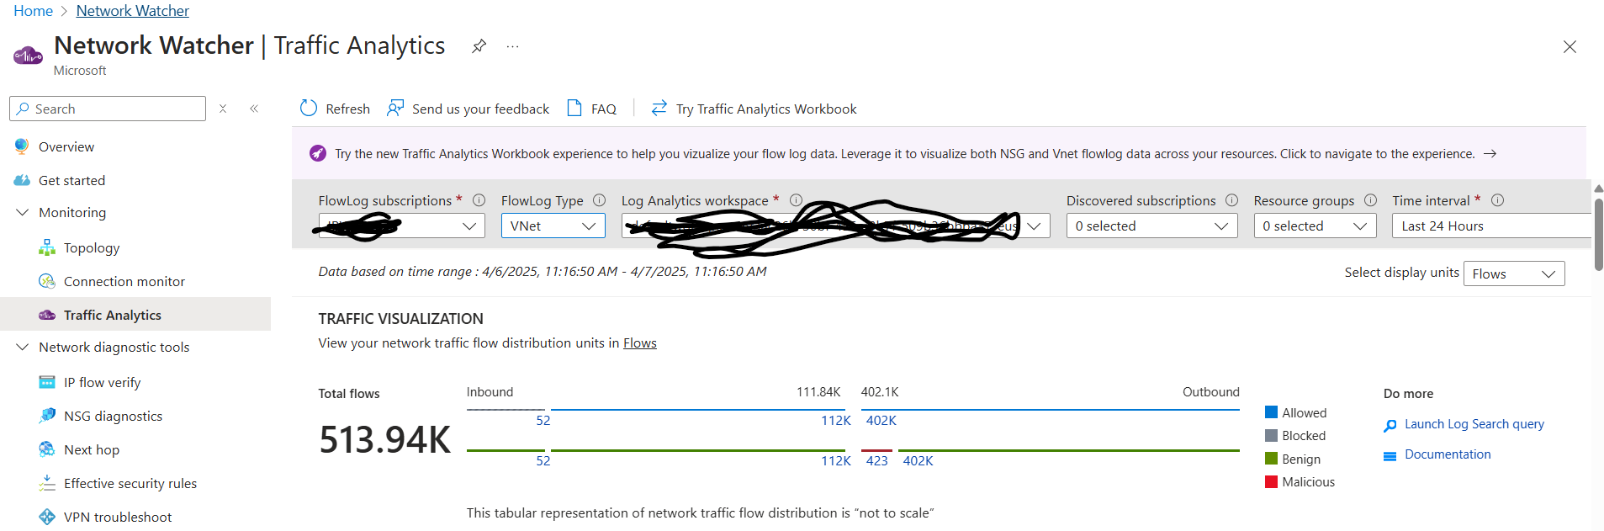
Task: Click the Network Watcher service icon
Action: coord(28,56)
